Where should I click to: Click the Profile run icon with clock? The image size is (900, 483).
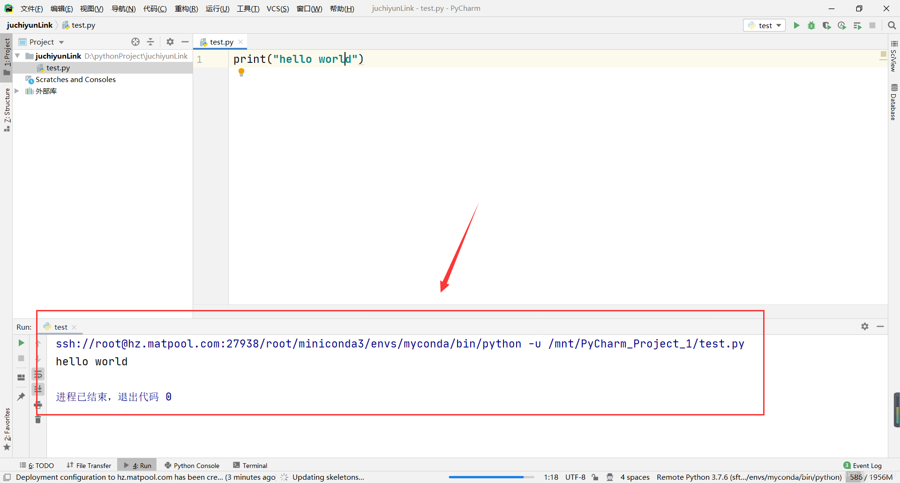click(842, 25)
